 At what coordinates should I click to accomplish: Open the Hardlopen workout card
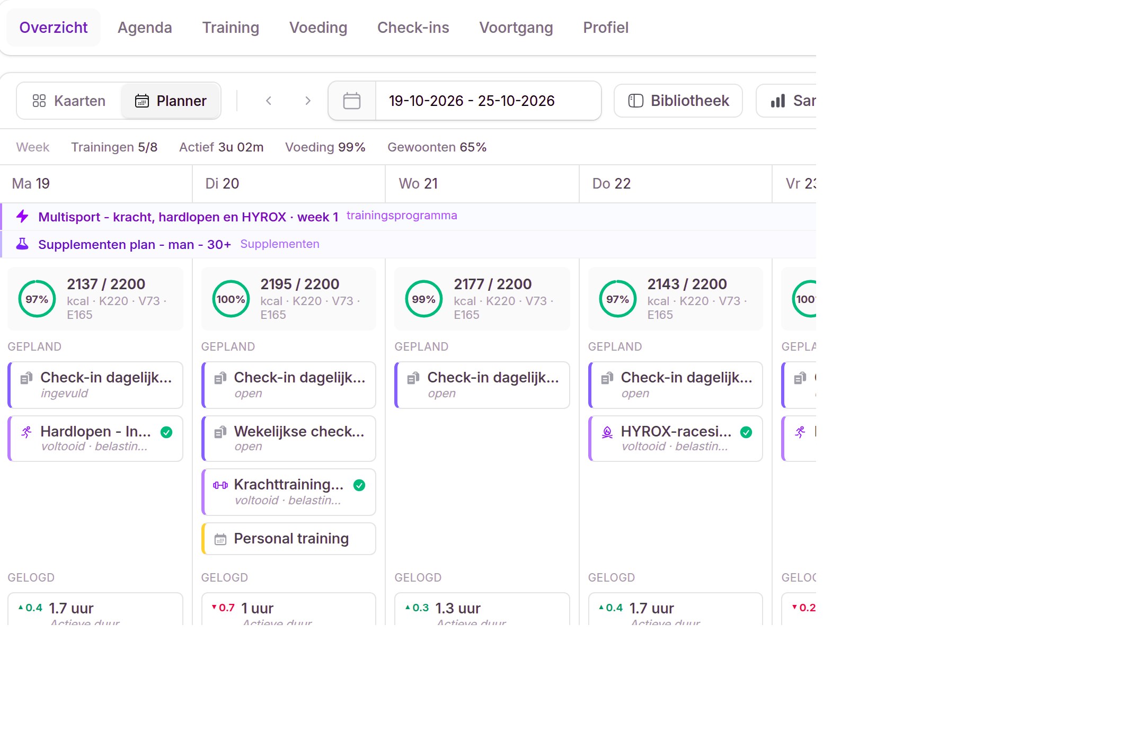[x=95, y=439]
